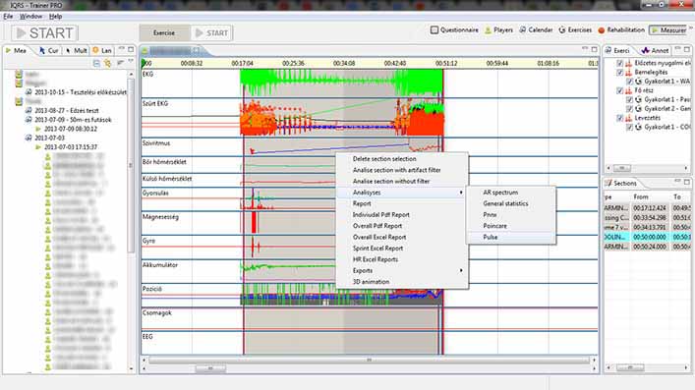Choose 3D animation from the context menu
Screen dimensions: 695x390
pyautogui.click(x=402, y=281)
